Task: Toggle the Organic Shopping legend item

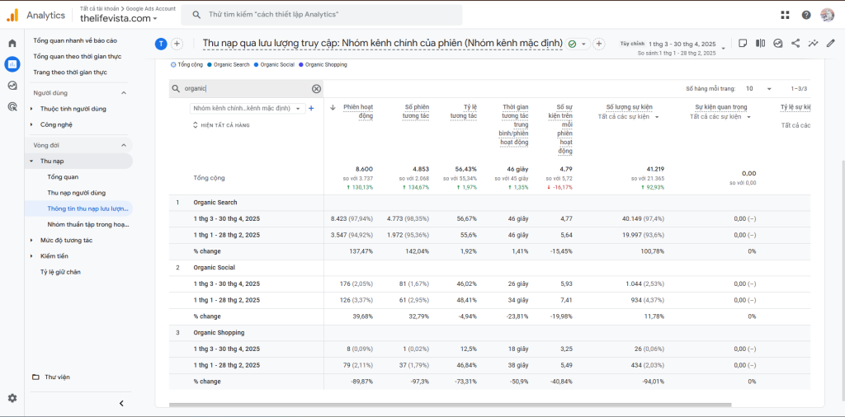Action: pyautogui.click(x=323, y=64)
